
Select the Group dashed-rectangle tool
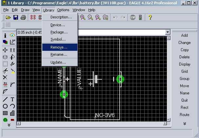pos(5,64)
